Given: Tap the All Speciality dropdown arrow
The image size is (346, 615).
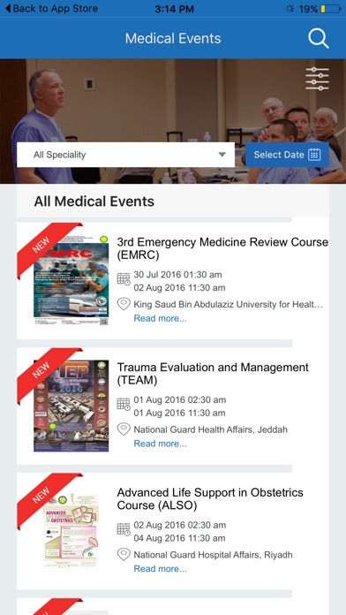Looking at the screenshot, I should pyautogui.click(x=222, y=155).
